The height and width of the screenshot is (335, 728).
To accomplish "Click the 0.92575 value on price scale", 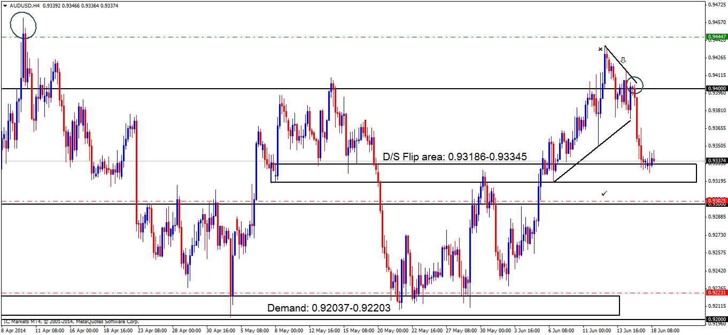I will coord(717,252).
